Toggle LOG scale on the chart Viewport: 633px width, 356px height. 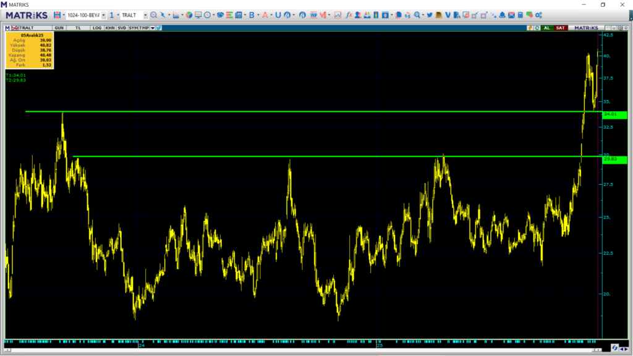tap(97, 28)
